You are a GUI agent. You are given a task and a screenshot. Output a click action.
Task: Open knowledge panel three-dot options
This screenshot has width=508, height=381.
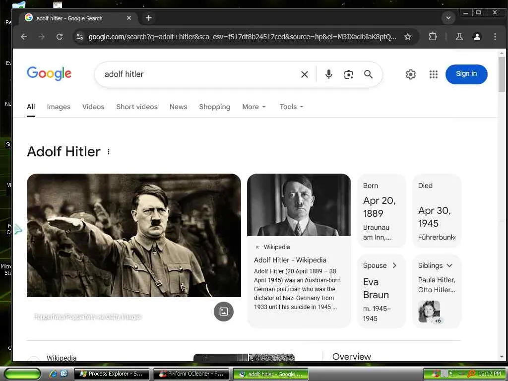pos(109,152)
